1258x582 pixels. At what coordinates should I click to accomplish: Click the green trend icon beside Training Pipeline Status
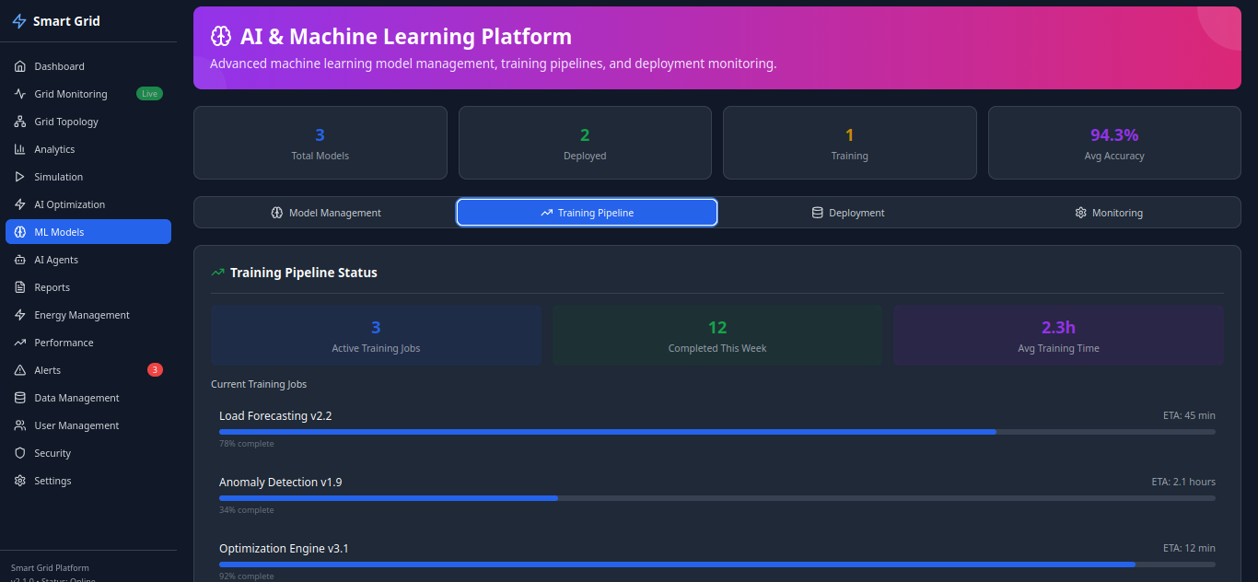(x=218, y=273)
